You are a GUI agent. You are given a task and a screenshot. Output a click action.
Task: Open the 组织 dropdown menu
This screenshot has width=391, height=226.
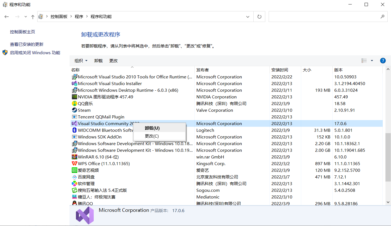point(81,61)
